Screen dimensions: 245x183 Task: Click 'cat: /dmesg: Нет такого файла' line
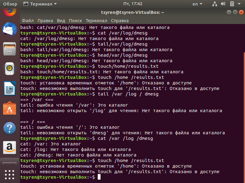pos(78,155)
